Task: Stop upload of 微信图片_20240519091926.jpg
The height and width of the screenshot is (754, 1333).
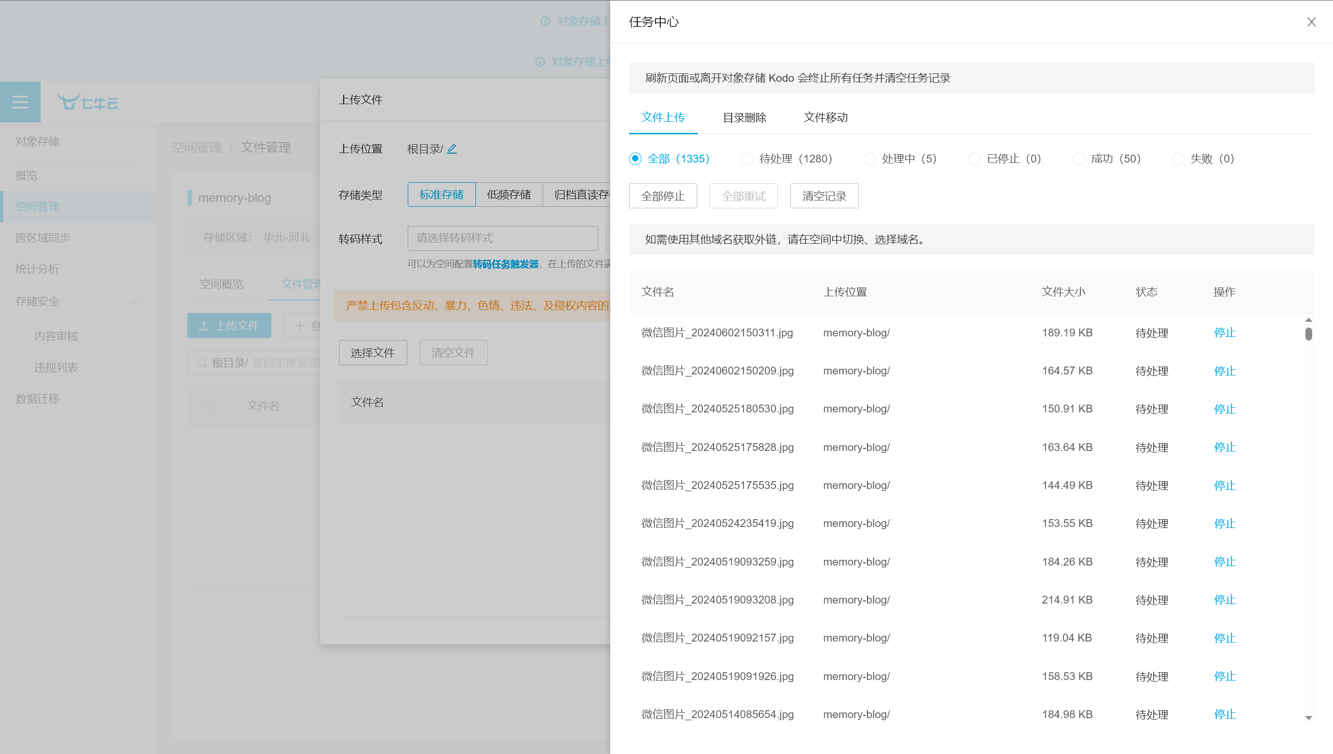Action: tap(1225, 676)
